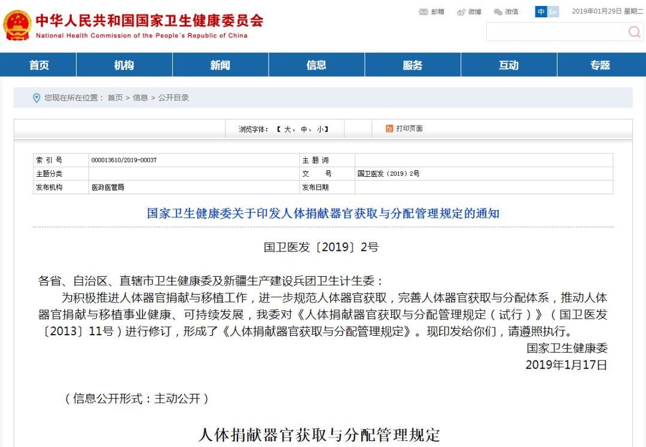Viewport: 646px width, 447px height.
Task: Switch language to 中 Chinese
Action: (541, 11)
